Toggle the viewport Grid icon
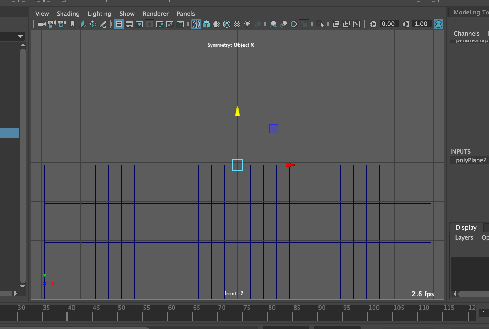The image size is (489, 329). (x=119, y=24)
